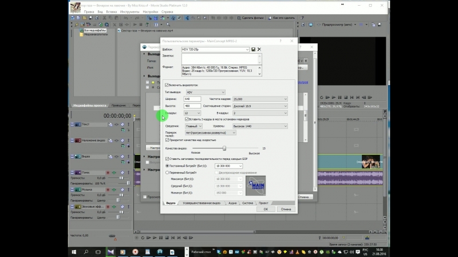Click the 'Сделать фильм' toolbar icon

pos(240,19)
